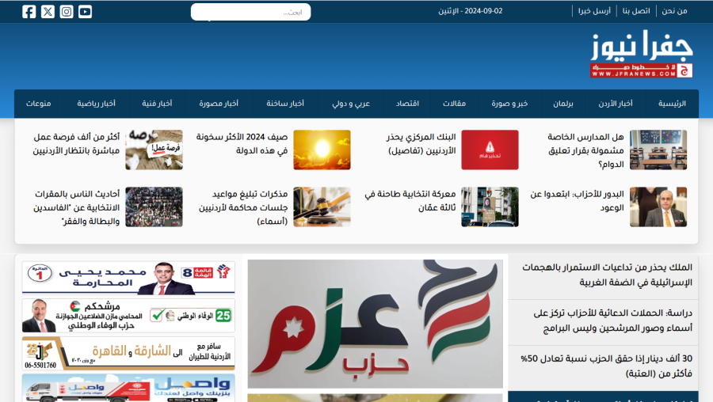This screenshot has width=713, height=402.
Task: Open the محمد يحيى المحارمة campaign banner
Action: [128, 278]
